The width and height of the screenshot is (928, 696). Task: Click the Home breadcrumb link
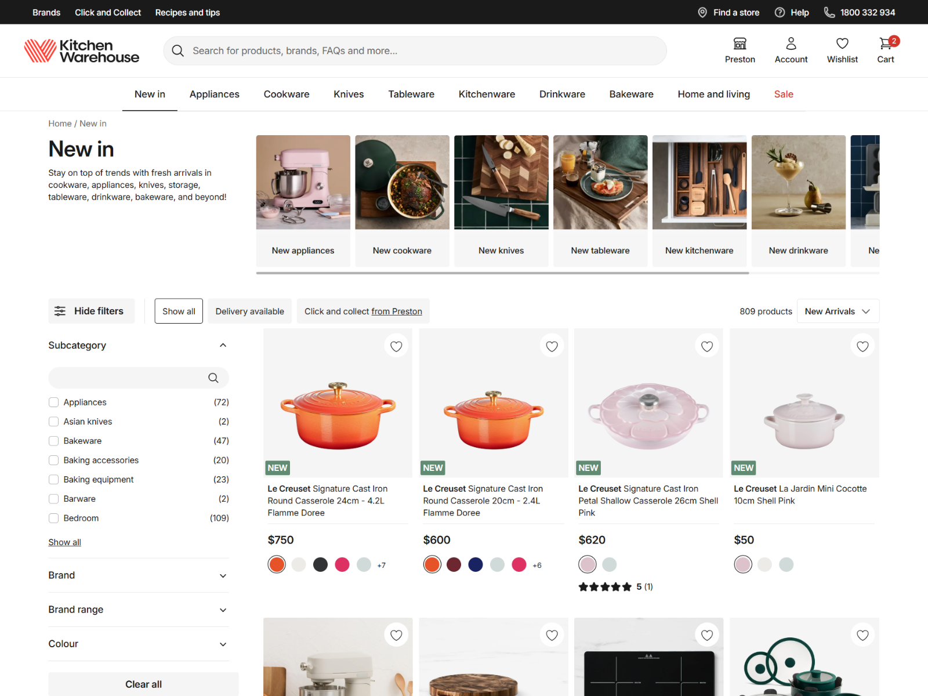pyautogui.click(x=60, y=124)
